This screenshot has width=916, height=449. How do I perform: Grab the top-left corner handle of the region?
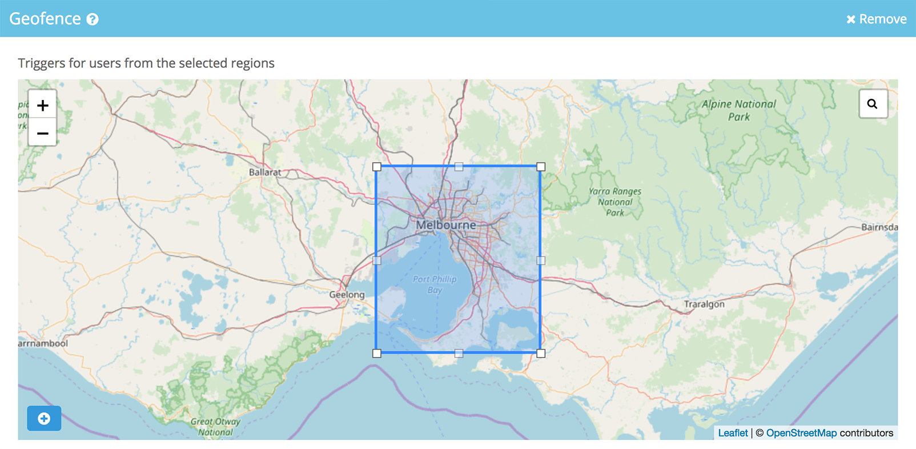377,167
